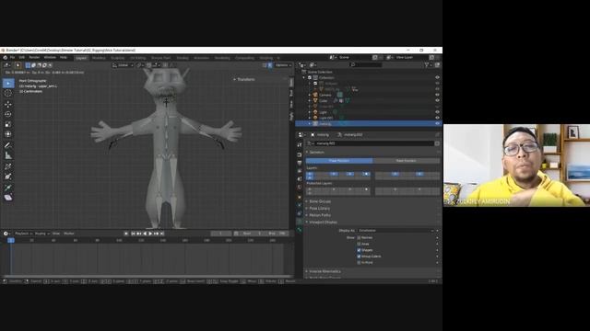Select the Shear tool
This screenshot has width=590, height=331.
8,198
